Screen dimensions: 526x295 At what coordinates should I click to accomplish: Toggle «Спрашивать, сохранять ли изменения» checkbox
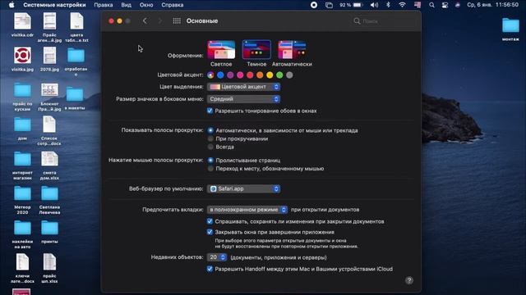(210, 221)
